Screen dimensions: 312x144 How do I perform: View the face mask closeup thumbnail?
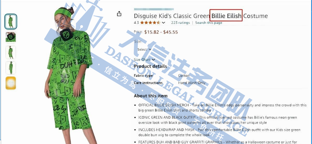point(11,37)
